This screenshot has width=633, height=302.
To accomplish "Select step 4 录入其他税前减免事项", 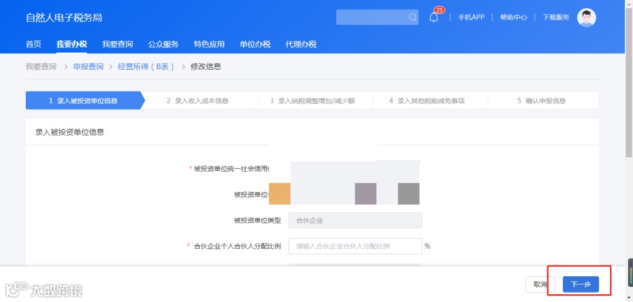I will click(x=427, y=100).
